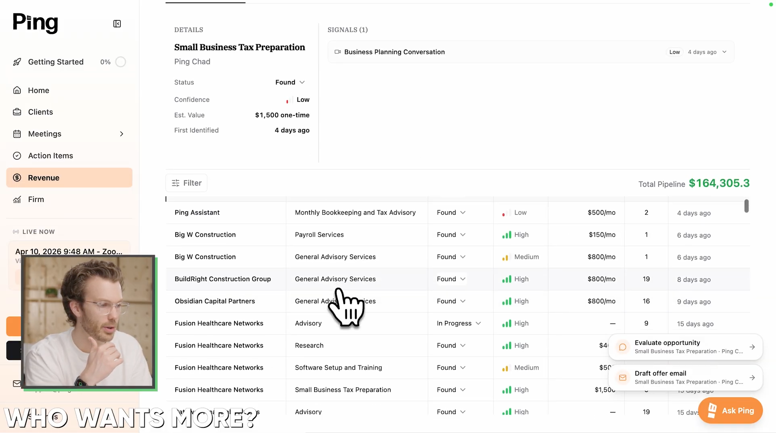Open status dropdown for Ping Assistant row

coord(451,212)
